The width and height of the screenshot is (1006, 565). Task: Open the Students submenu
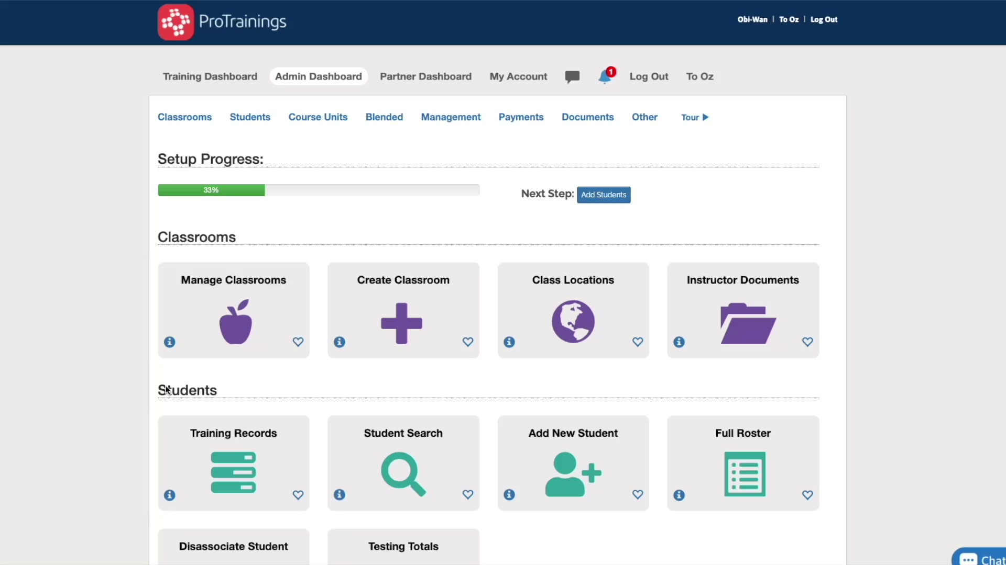coord(250,117)
